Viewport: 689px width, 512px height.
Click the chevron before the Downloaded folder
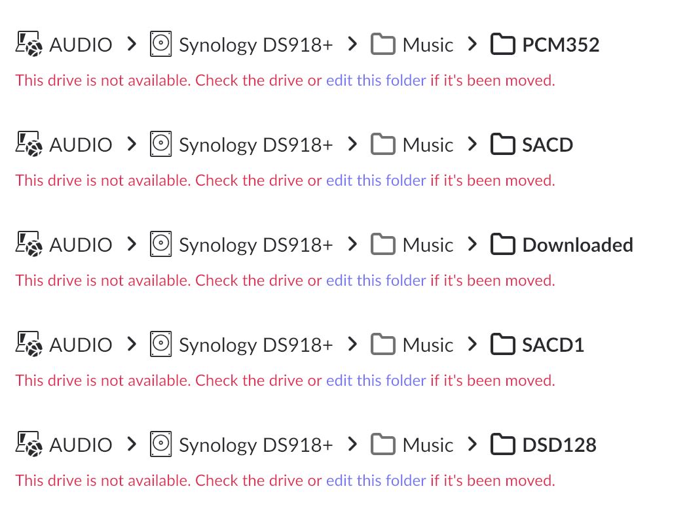pyautogui.click(x=472, y=245)
